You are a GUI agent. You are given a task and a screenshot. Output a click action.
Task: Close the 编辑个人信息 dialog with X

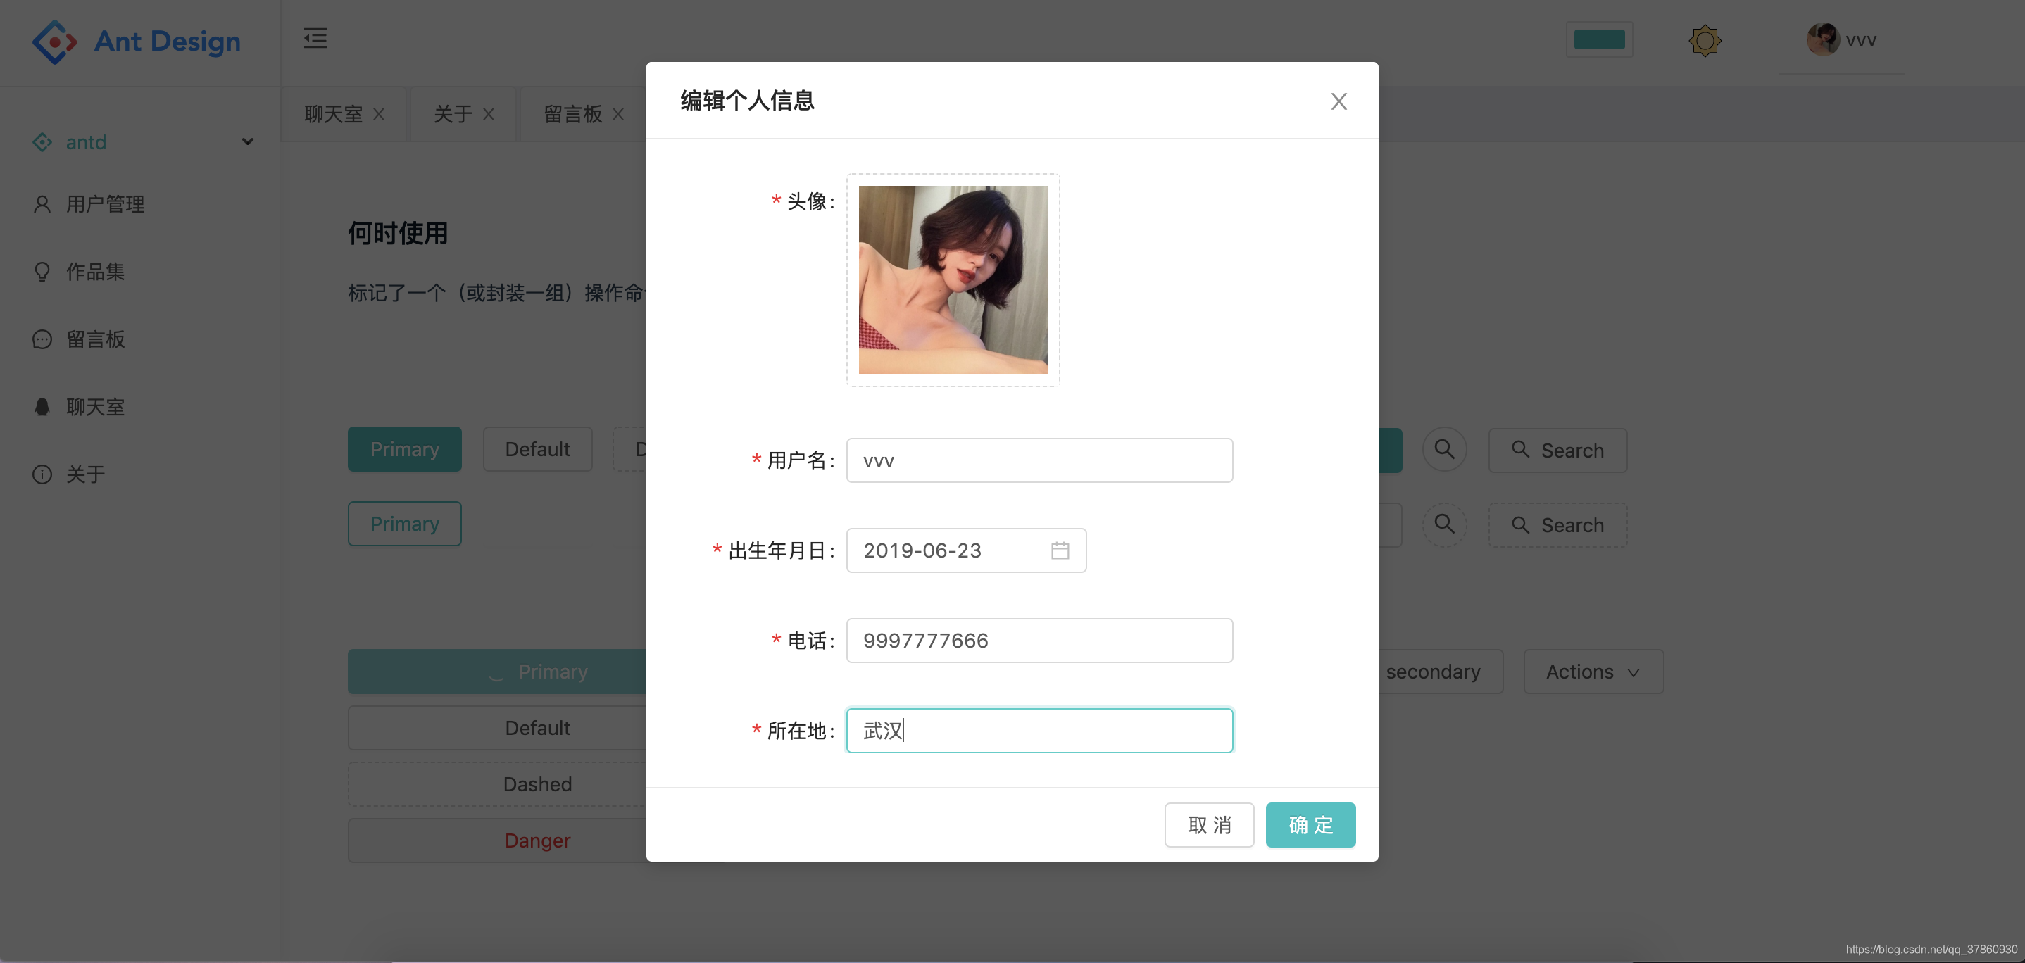1338,101
